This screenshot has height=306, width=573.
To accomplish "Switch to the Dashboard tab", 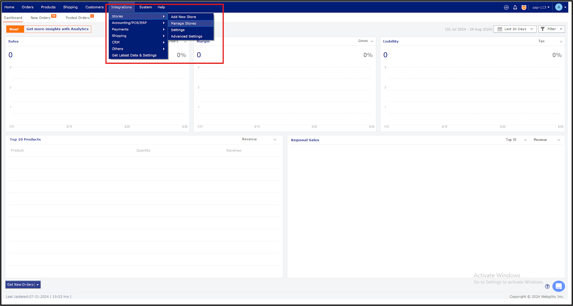I will pos(13,18).
